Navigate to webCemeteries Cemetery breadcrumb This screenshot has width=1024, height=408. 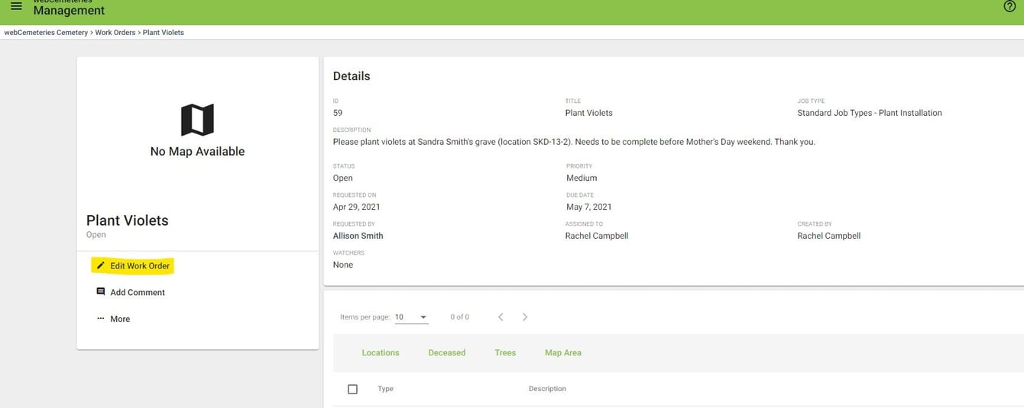click(x=46, y=33)
